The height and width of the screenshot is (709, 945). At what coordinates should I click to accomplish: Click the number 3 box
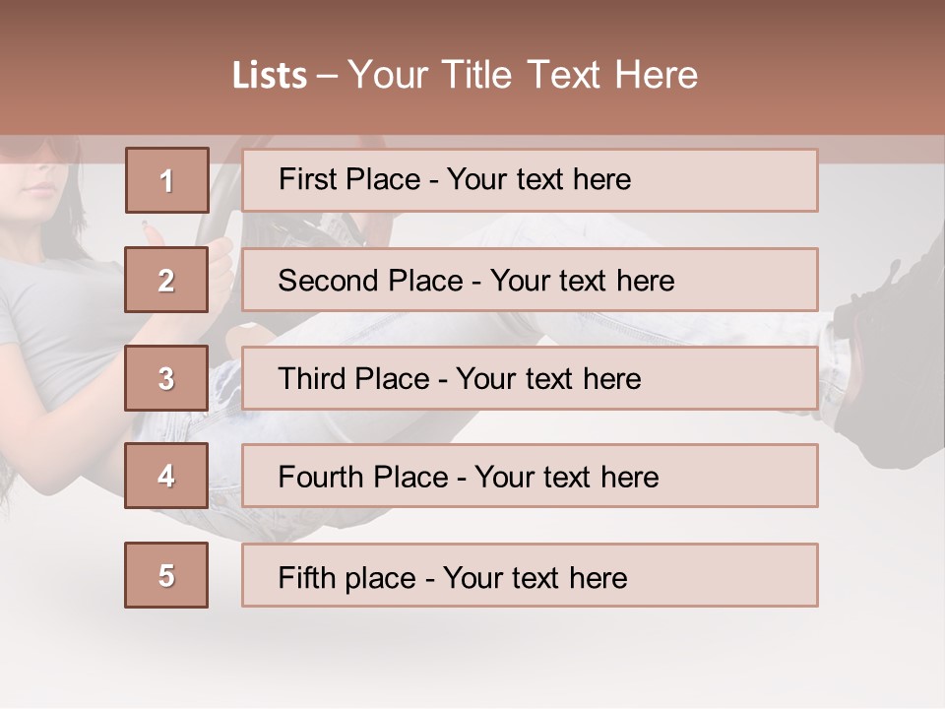pos(166,378)
